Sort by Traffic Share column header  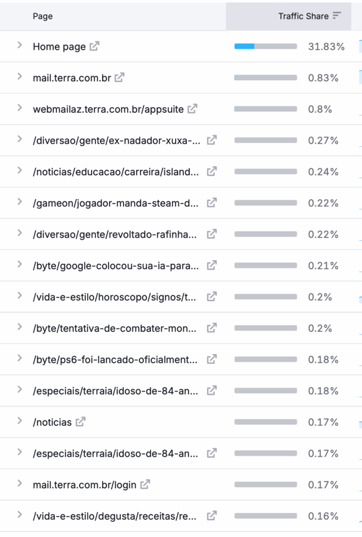(x=303, y=16)
